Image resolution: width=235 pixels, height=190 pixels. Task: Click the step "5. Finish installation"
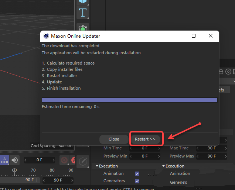coord(61,88)
